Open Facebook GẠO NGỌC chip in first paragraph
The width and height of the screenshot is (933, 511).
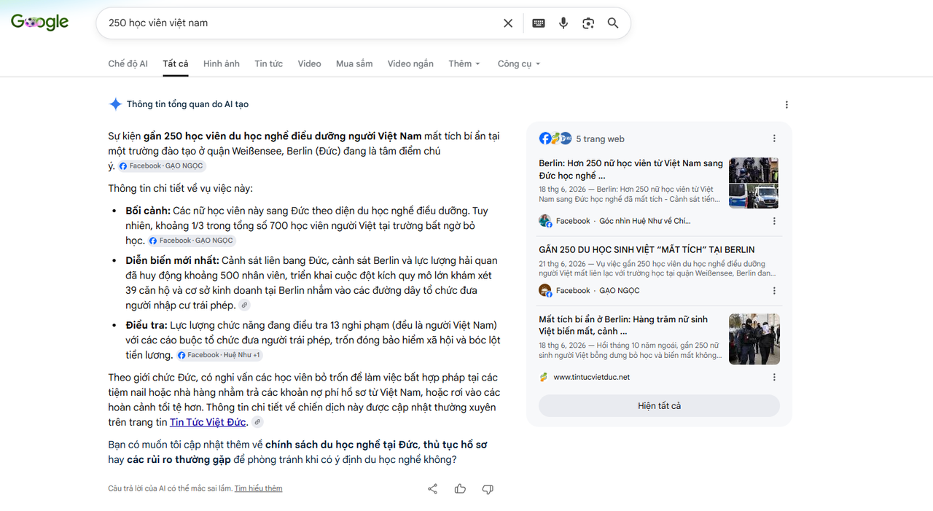click(162, 166)
